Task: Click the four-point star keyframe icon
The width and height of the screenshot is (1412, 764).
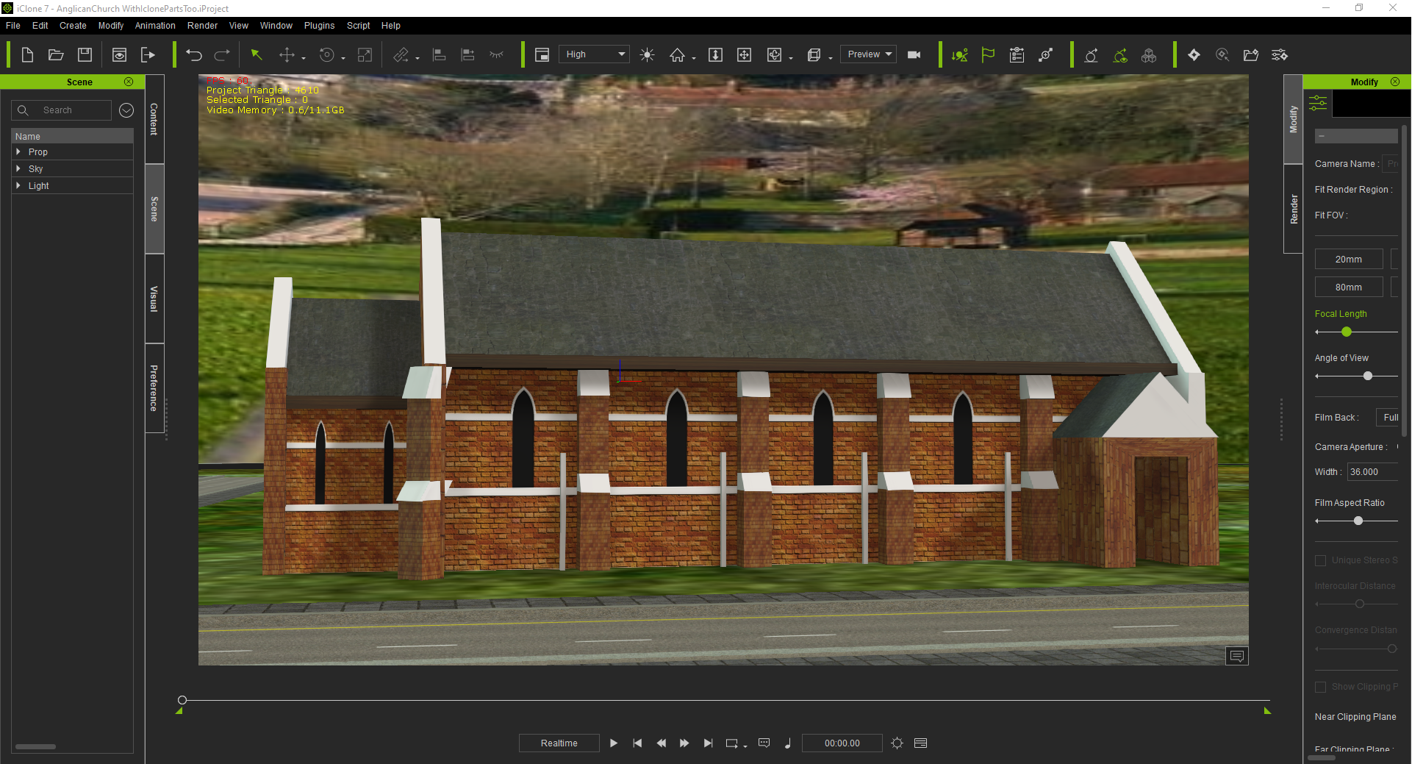Action: (1194, 54)
